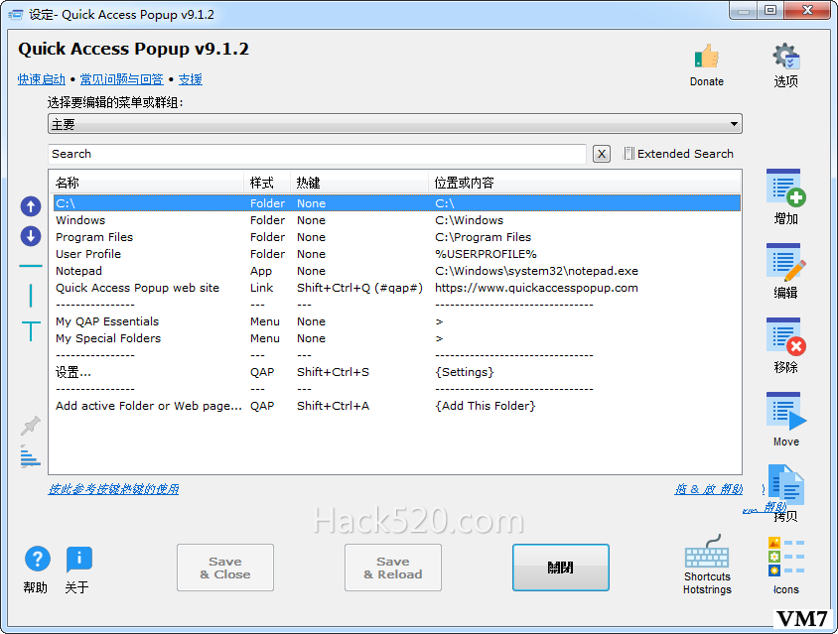Click the 移除 remove favorite icon
This screenshot has height=634, width=838.
[785, 336]
